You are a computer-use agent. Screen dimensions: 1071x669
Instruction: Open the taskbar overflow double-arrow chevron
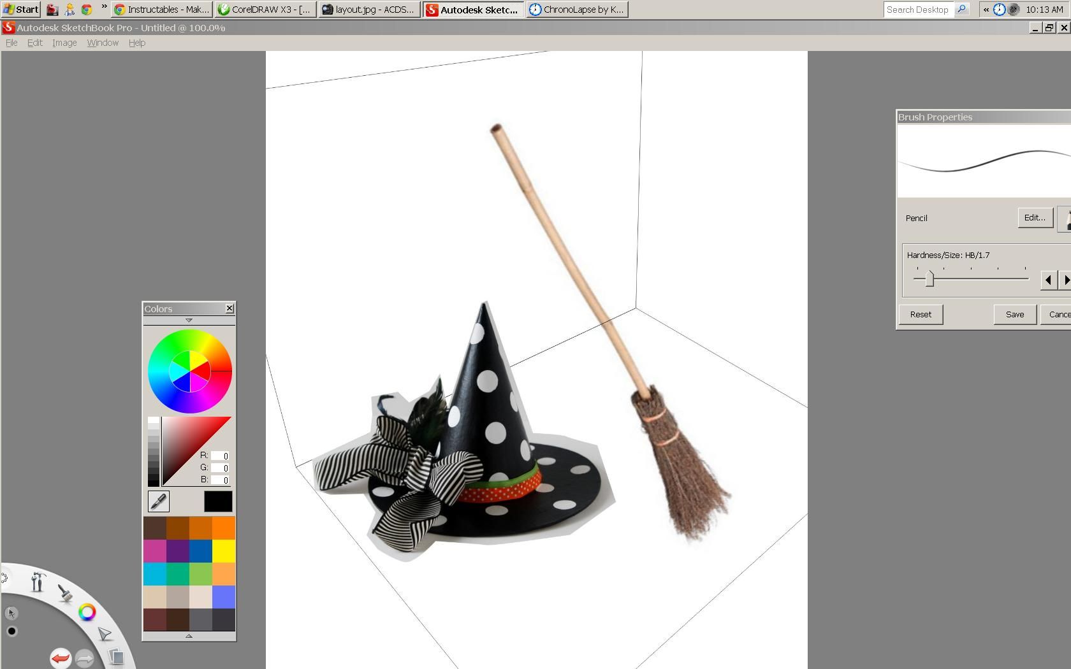click(103, 6)
